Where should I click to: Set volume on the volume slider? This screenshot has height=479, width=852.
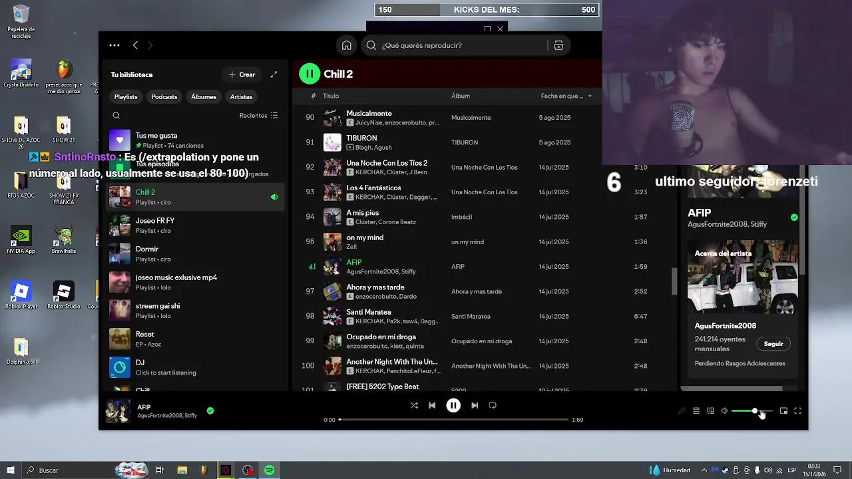click(751, 411)
